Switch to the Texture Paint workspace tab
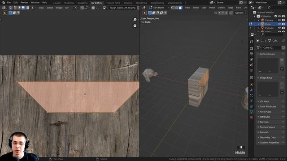 tap(113, 3)
